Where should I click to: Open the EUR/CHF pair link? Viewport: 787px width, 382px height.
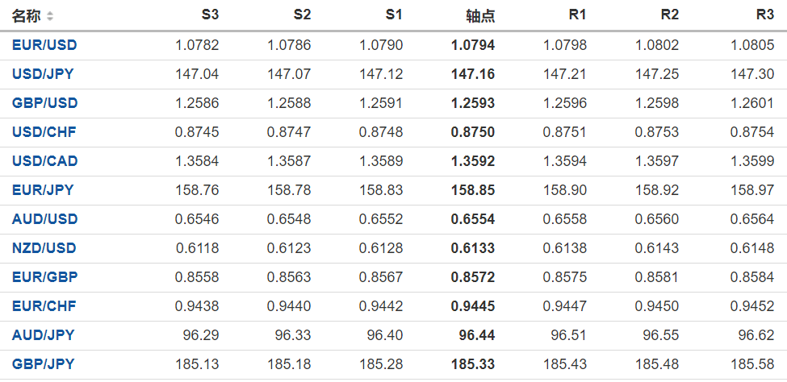[x=44, y=306]
